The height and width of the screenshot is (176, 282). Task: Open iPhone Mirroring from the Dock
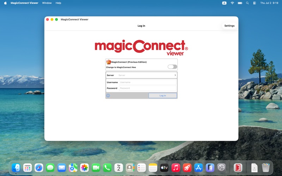point(210,168)
